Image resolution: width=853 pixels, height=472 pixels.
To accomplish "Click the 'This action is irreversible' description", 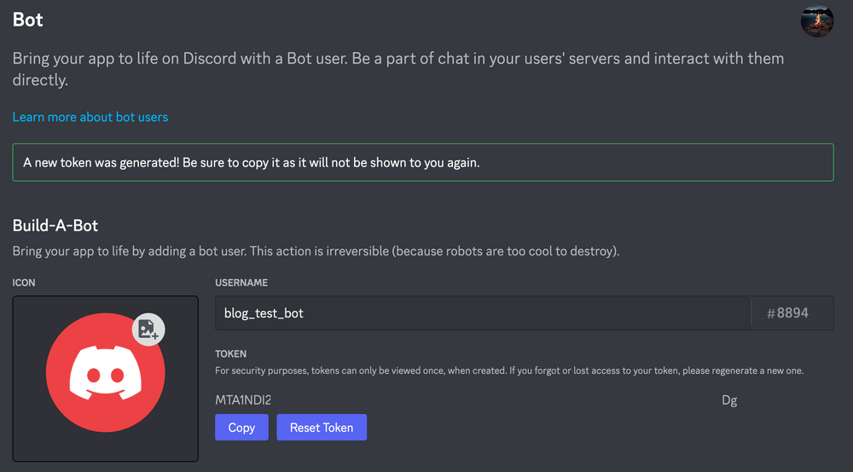I will click(x=316, y=252).
